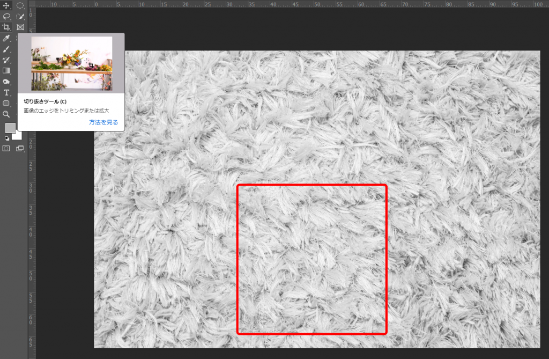The height and width of the screenshot is (359, 549).
Task: Select the Lasso tool
Action: coord(6,16)
